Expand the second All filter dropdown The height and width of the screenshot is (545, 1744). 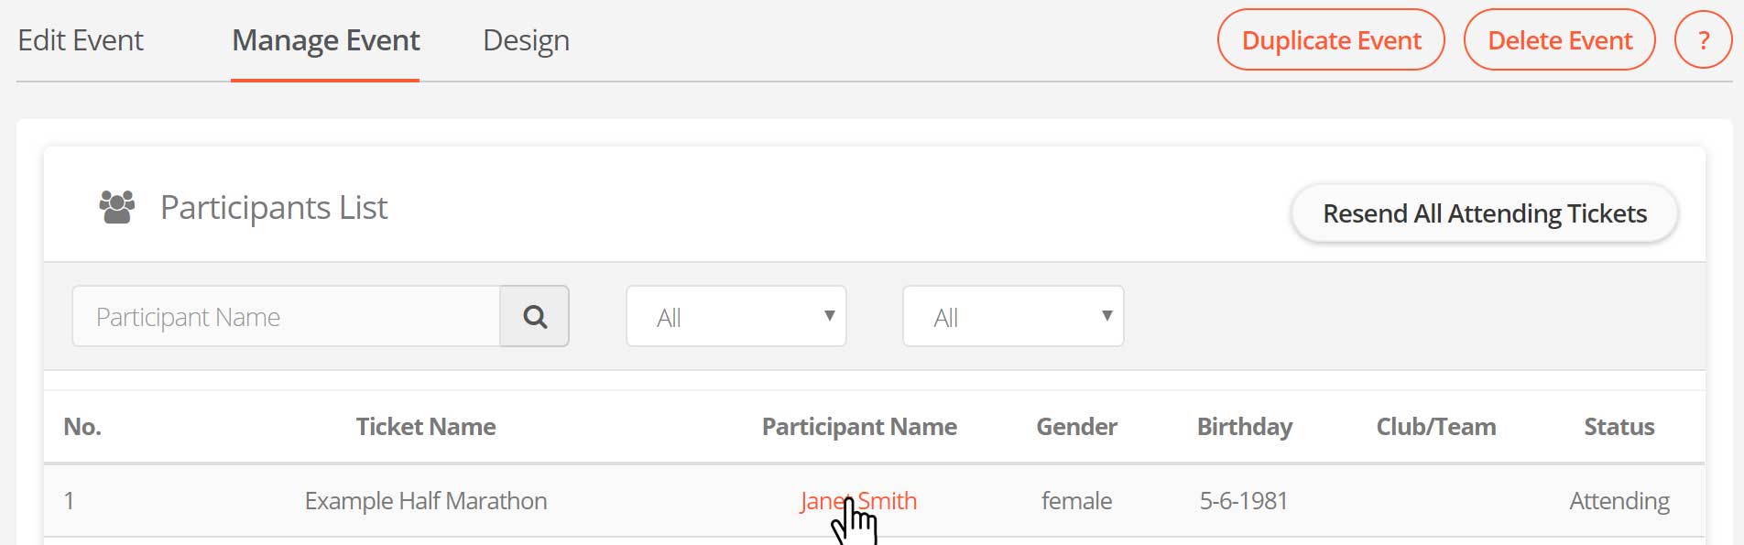tap(1013, 317)
